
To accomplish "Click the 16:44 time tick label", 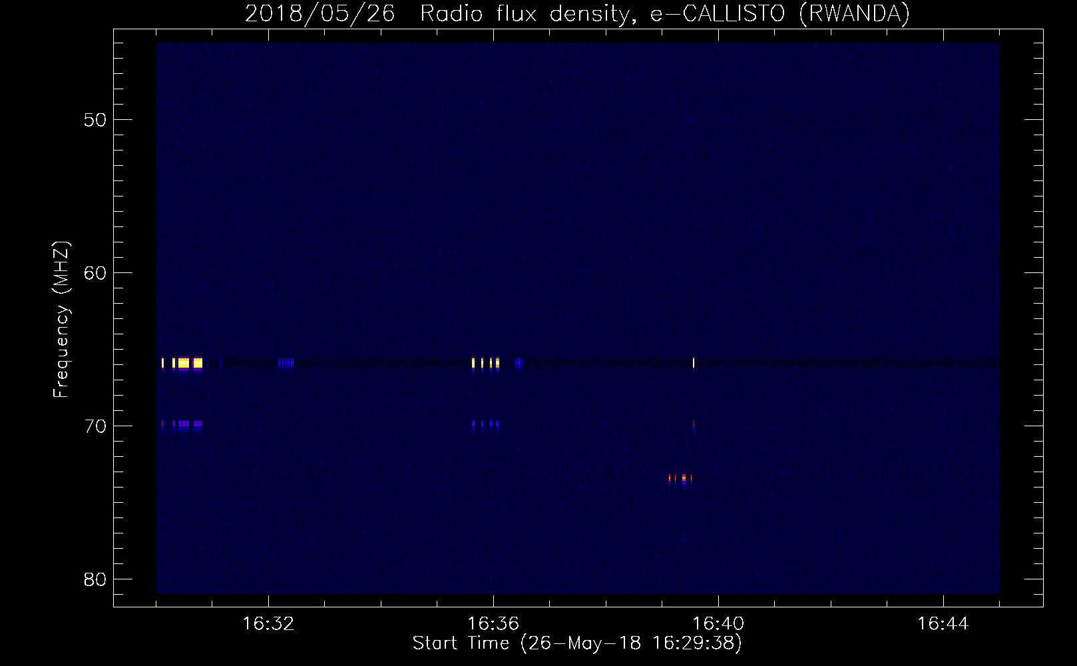I will tap(943, 624).
